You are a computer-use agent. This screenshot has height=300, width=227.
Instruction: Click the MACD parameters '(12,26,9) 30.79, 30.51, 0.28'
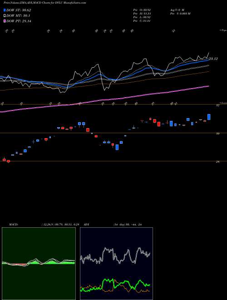coord(60,225)
